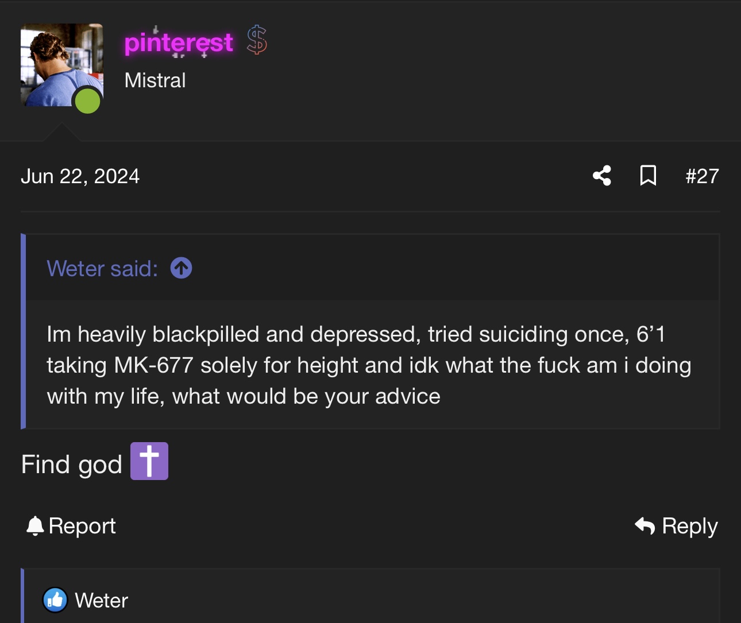Open permalink for post #27
Screen dimensions: 741x623
point(702,176)
